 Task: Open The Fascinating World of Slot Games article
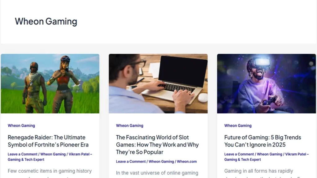coord(157,145)
